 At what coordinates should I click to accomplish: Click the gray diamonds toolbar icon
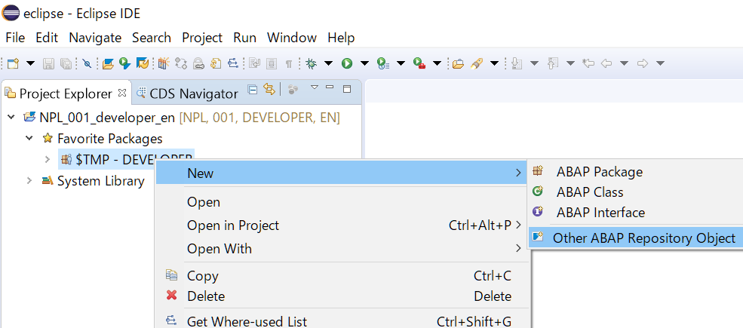[180, 63]
